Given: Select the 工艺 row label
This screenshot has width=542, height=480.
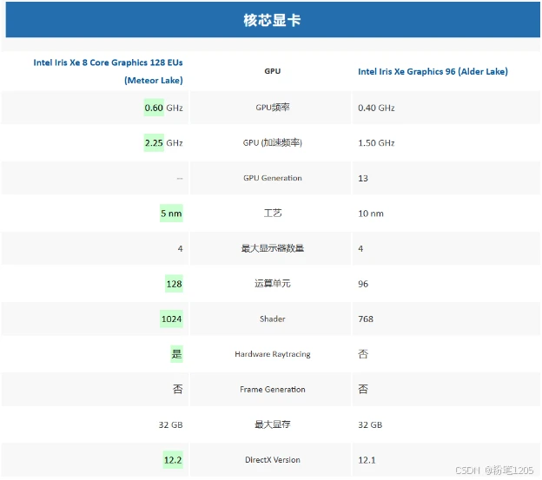Looking at the screenshot, I should pos(273,214).
